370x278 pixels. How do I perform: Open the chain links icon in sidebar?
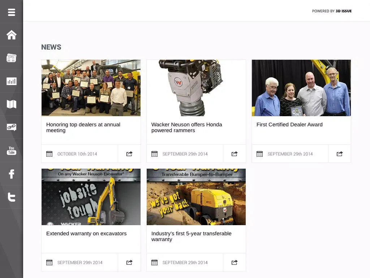tap(11, 127)
